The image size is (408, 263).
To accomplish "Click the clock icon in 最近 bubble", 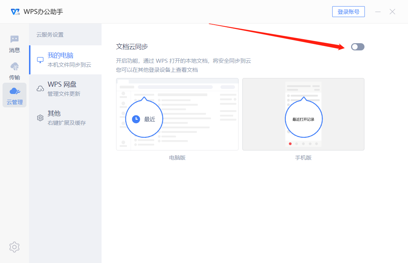I will click(x=136, y=119).
